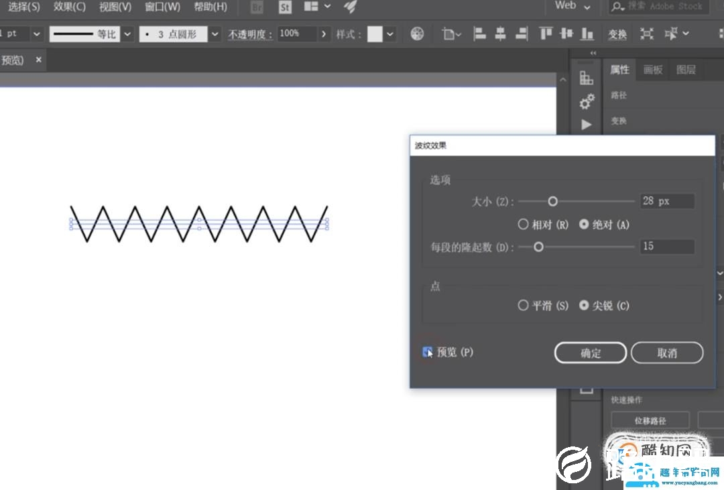Click the vertical align top icon
Screen dimensions: 724x490
click(545, 34)
